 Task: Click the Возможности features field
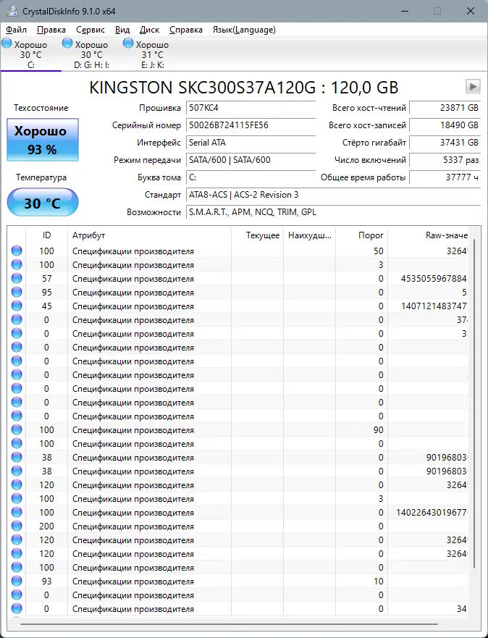point(334,212)
